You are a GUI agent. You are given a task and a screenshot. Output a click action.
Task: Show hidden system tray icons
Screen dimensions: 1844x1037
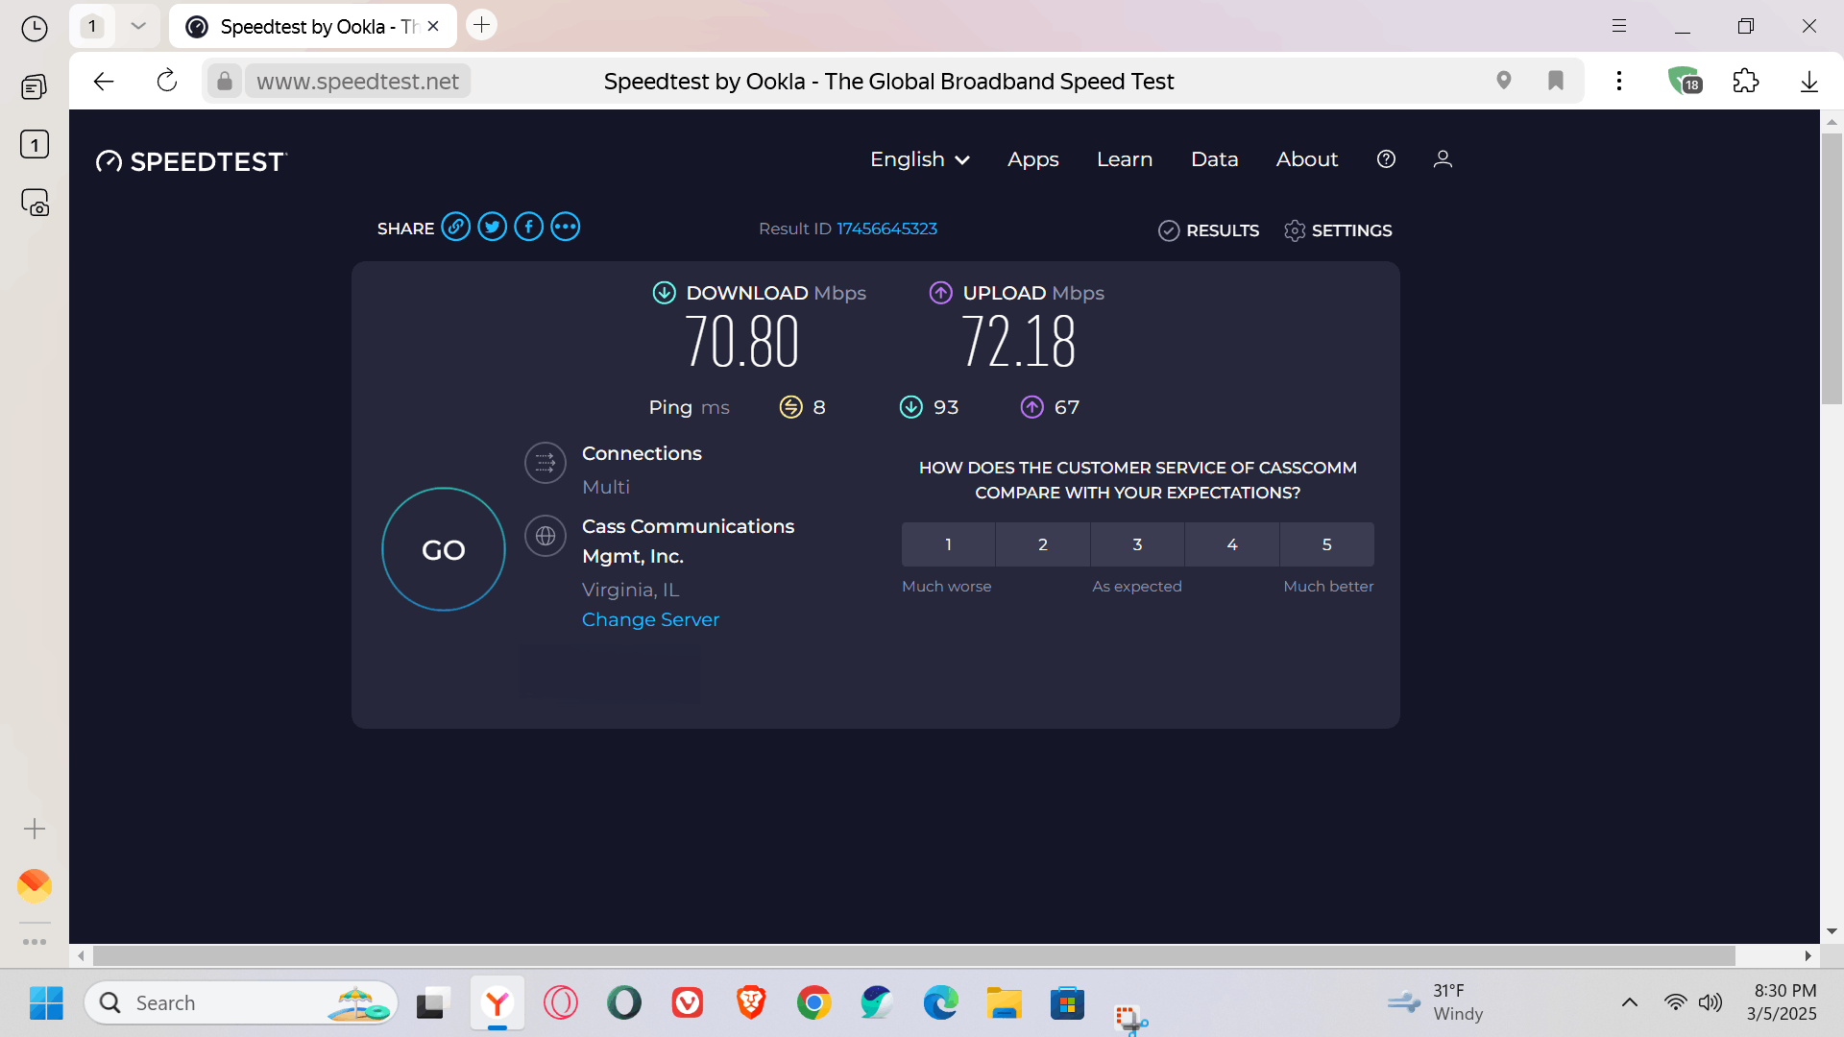coord(1629,1002)
